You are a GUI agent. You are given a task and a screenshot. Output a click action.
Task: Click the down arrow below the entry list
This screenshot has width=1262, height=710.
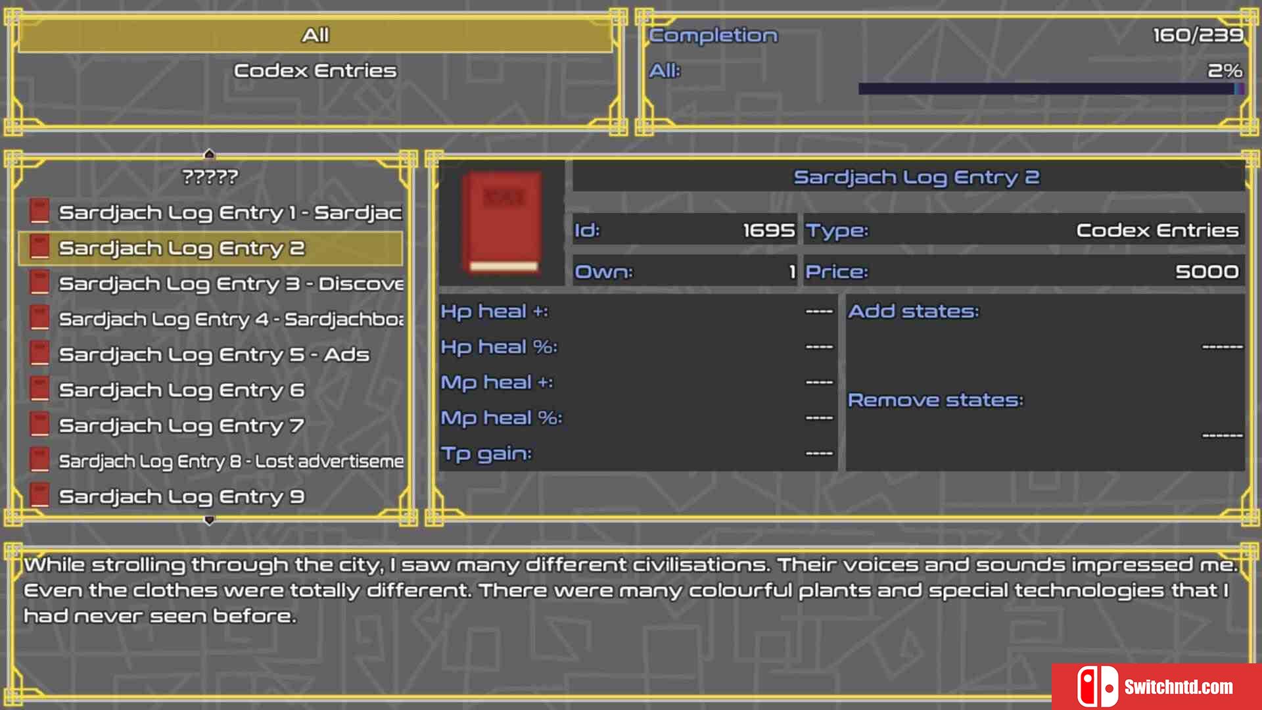(209, 520)
